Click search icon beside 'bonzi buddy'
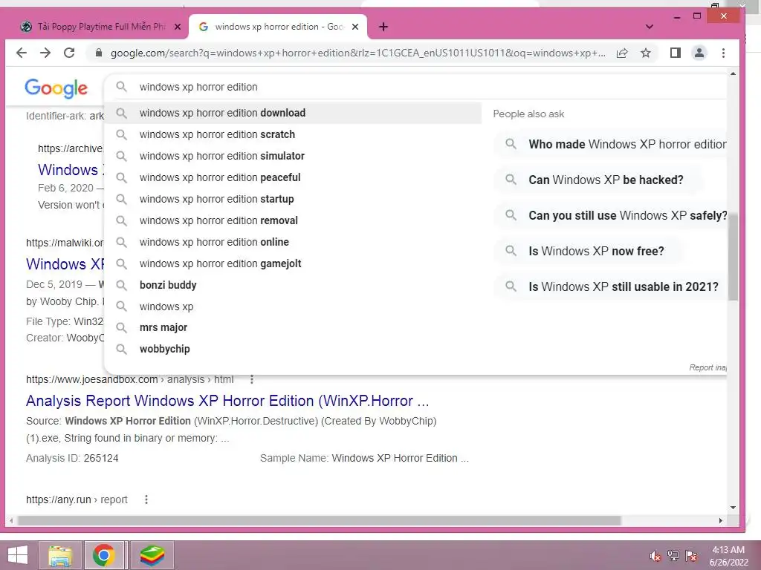 coord(121,285)
